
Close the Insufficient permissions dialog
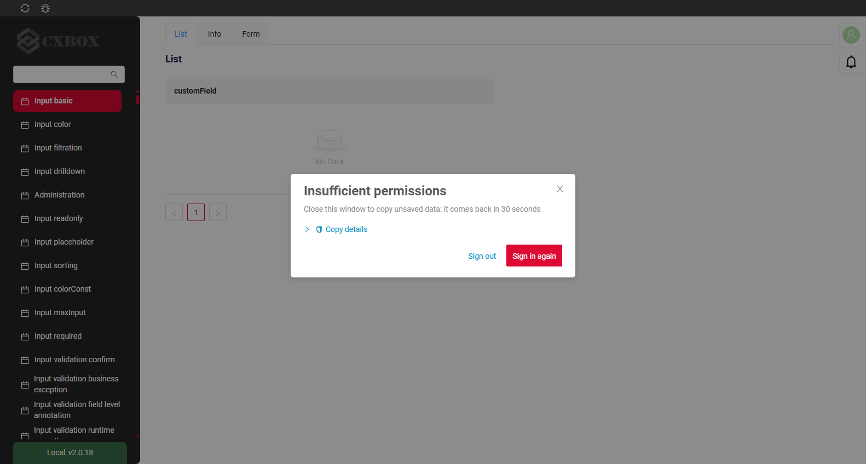click(560, 189)
